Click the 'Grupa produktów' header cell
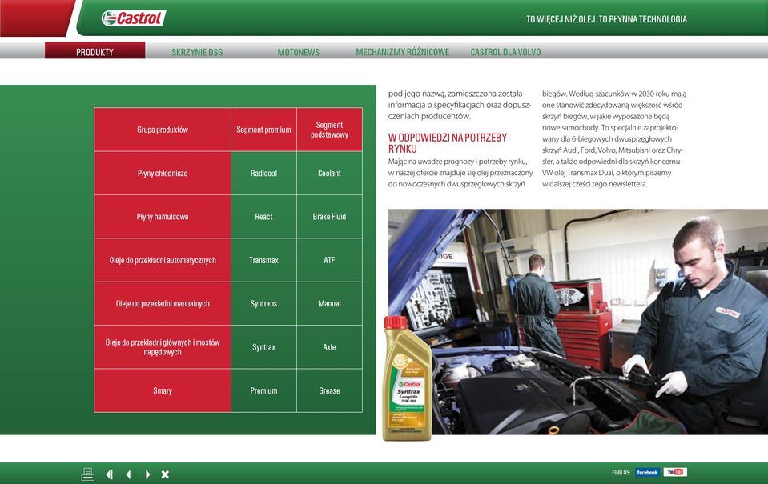Viewport: 768px width, 484px height. (x=163, y=130)
